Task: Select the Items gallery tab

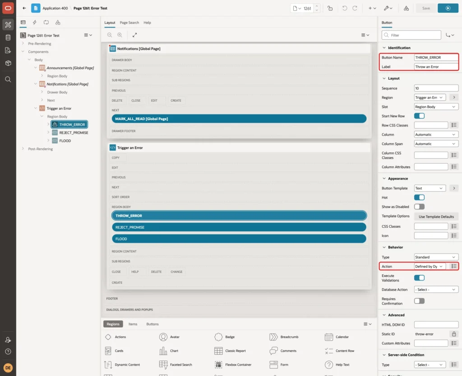Action: click(x=133, y=324)
